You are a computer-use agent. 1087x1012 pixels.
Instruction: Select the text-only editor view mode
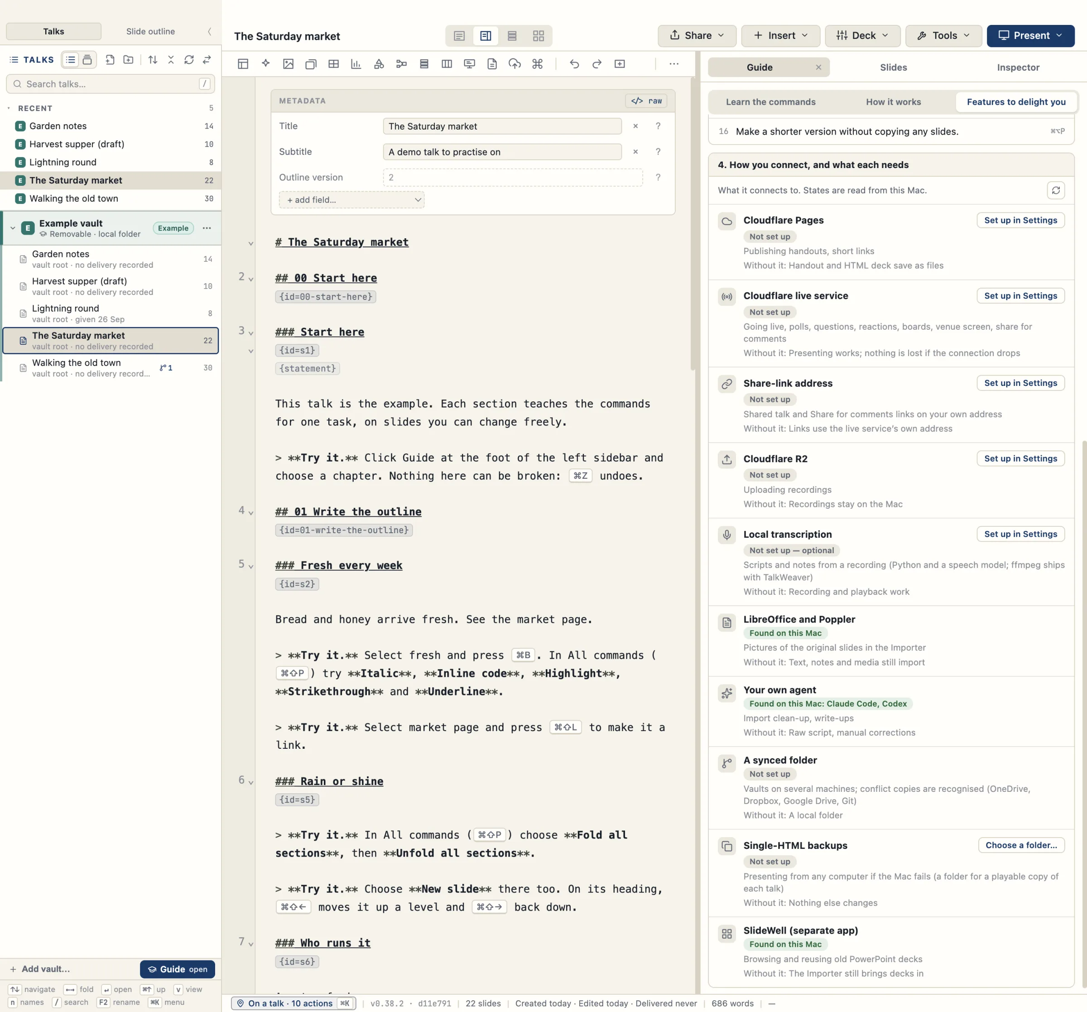tap(459, 36)
